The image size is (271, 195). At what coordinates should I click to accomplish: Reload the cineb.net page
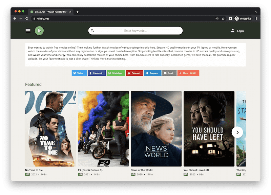[27, 19]
